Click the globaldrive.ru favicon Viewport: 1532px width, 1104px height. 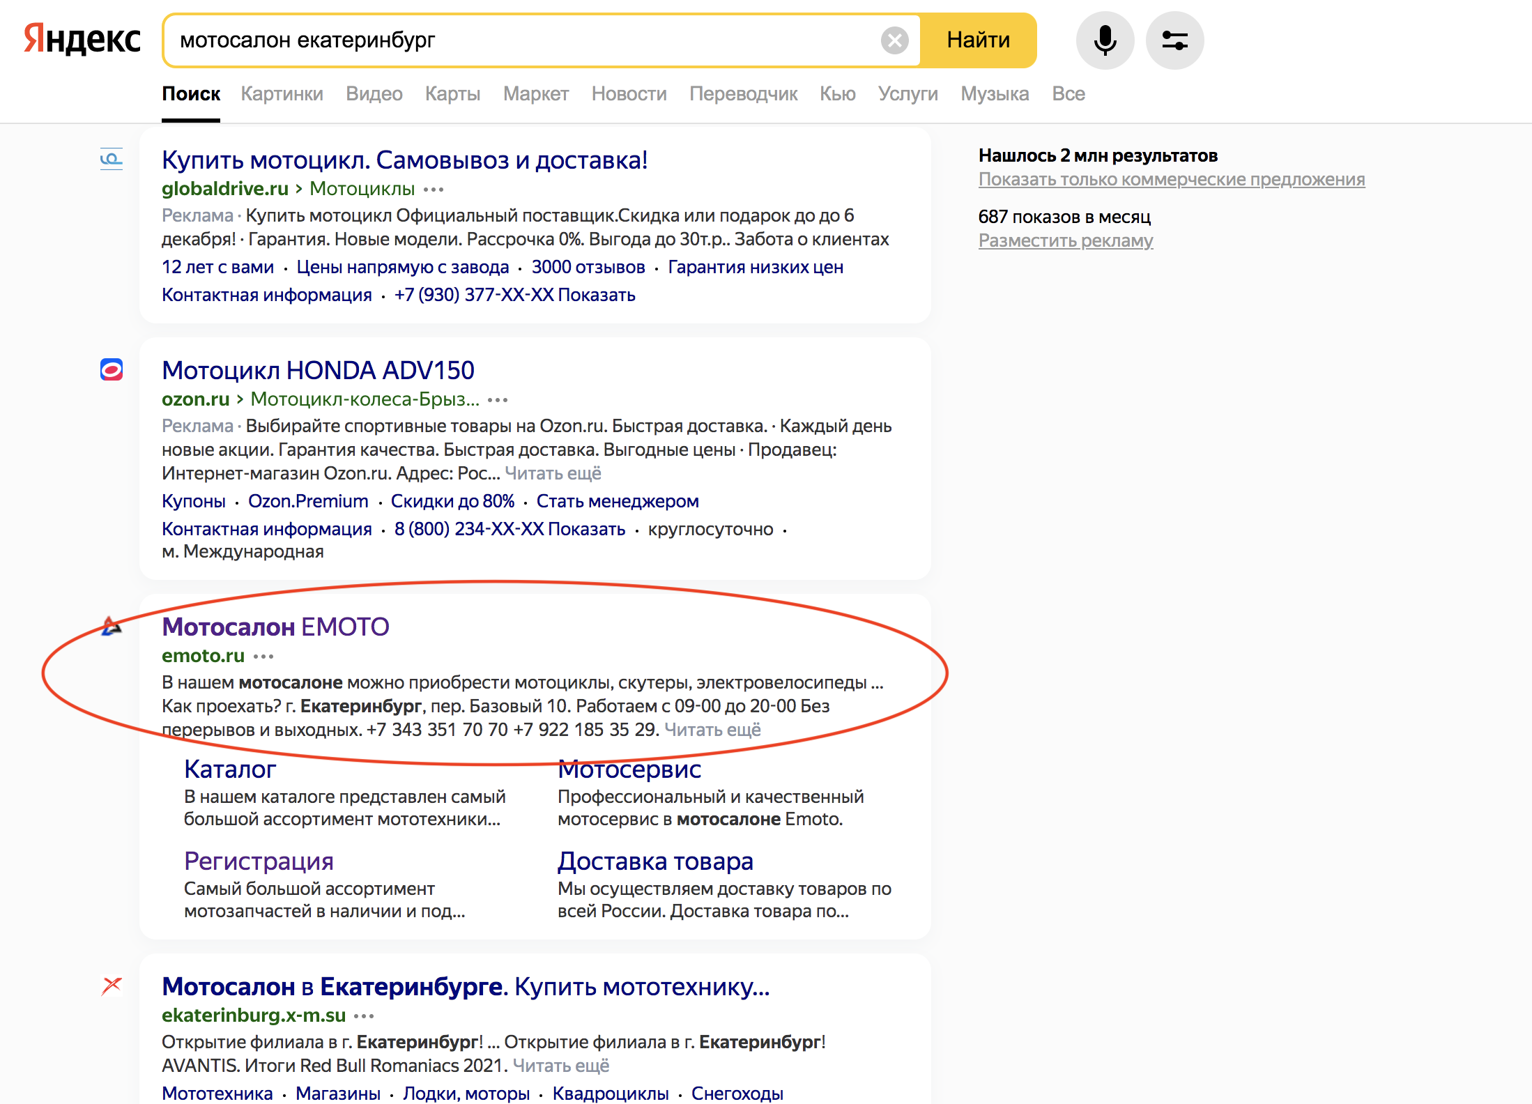[x=112, y=159]
